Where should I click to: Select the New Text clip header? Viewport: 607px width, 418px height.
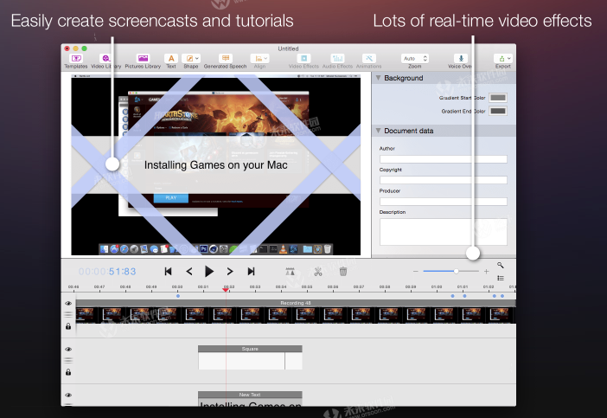(250, 395)
